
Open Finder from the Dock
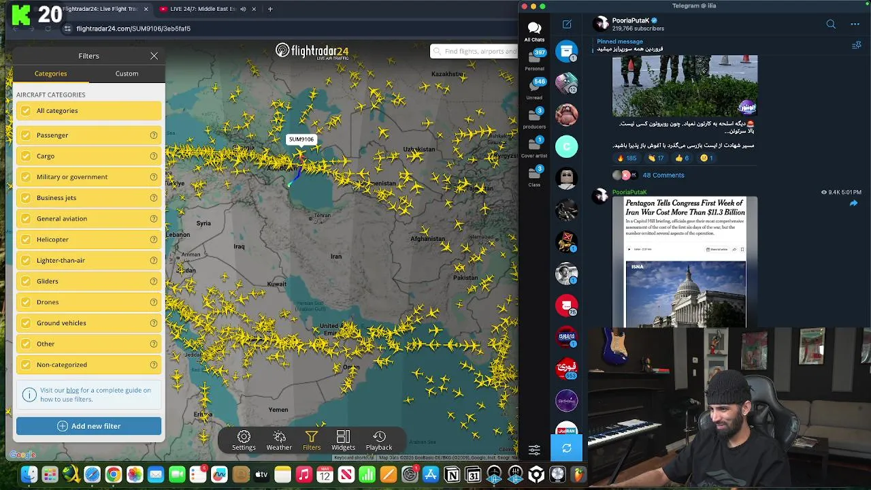click(29, 474)
